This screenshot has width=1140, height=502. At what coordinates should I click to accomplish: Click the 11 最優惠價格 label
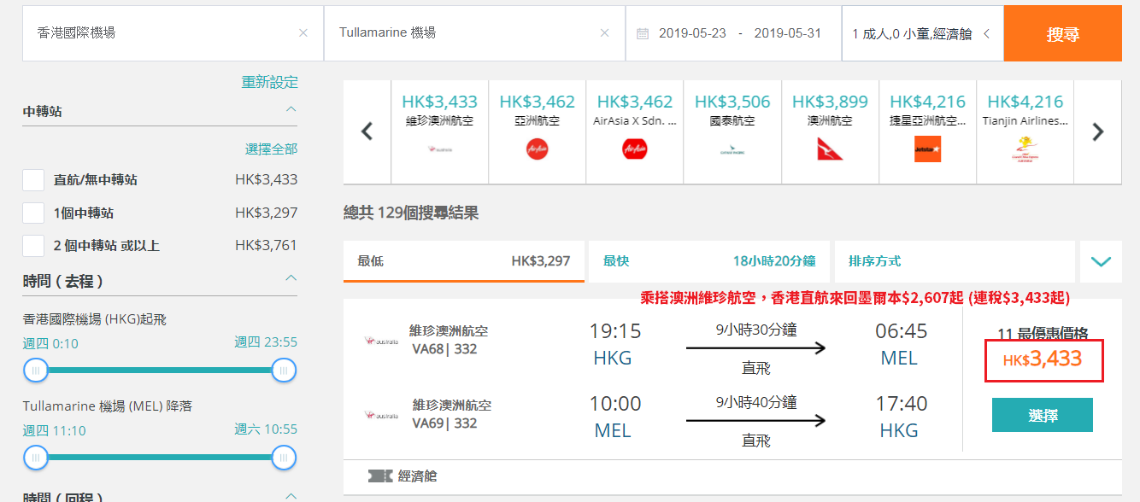tap(1043, 334)
